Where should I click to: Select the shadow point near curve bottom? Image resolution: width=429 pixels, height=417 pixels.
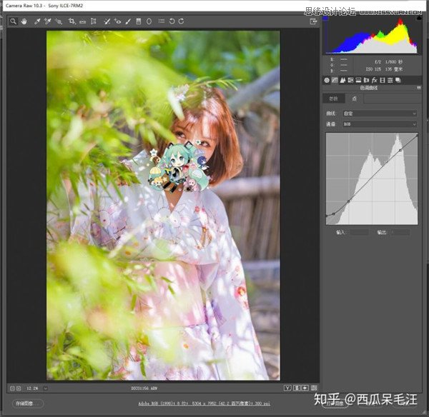(x=333, y=213)
